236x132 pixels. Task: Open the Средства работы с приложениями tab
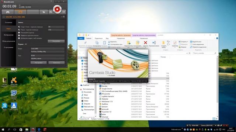click(144, 35)
